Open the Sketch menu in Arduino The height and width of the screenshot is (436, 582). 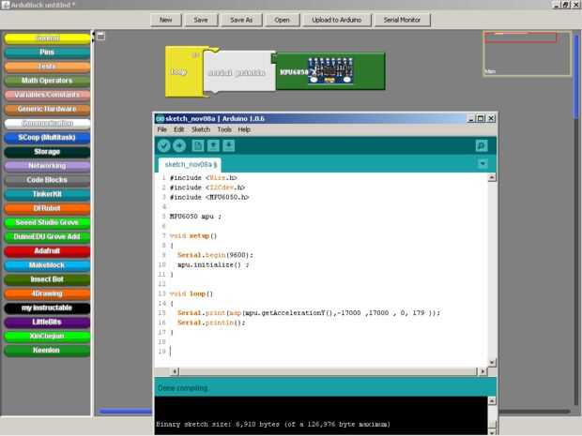point(201,129)
